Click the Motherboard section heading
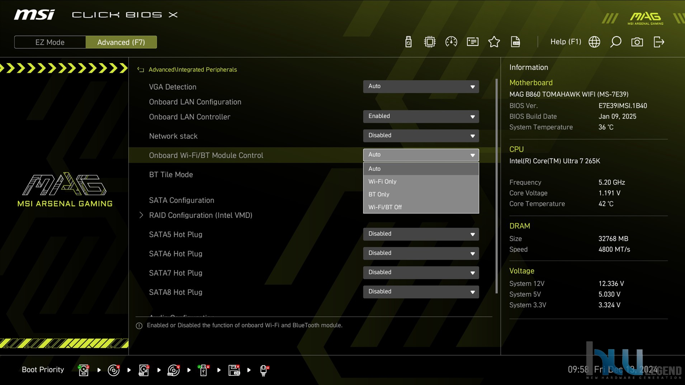Image resolution: width=685 pixels, height=385 pixels. 531,82
